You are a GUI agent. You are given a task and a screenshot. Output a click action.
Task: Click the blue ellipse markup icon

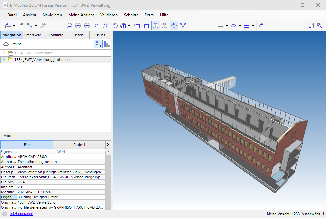233,26
